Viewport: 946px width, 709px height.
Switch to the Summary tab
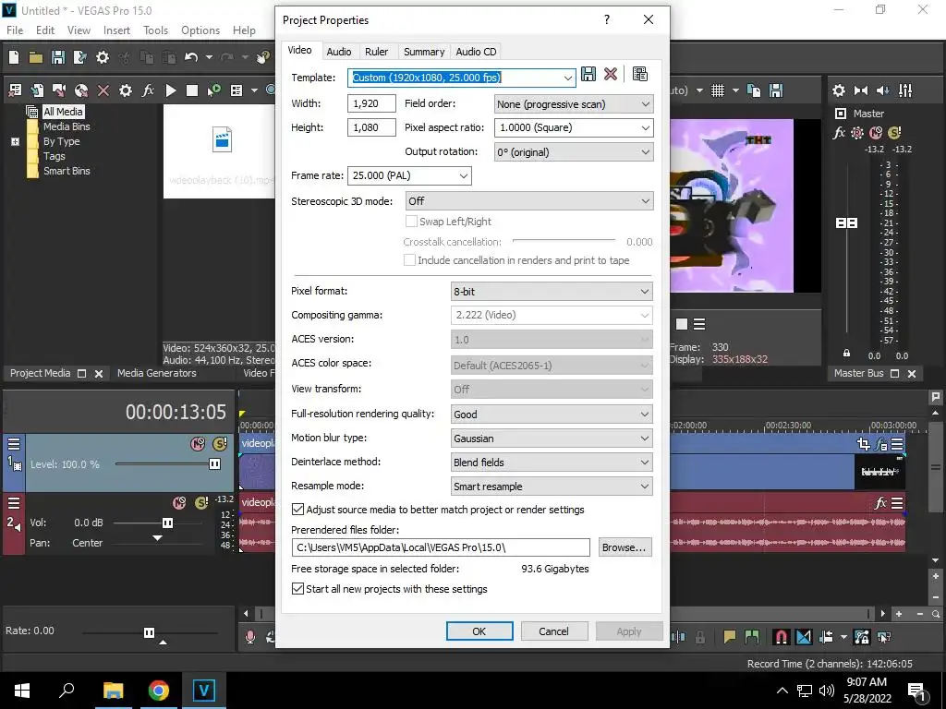(423, 52)
